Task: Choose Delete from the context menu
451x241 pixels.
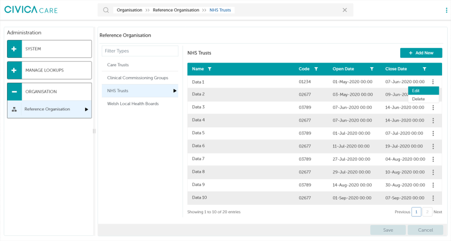Action: [x=423, y=99]
